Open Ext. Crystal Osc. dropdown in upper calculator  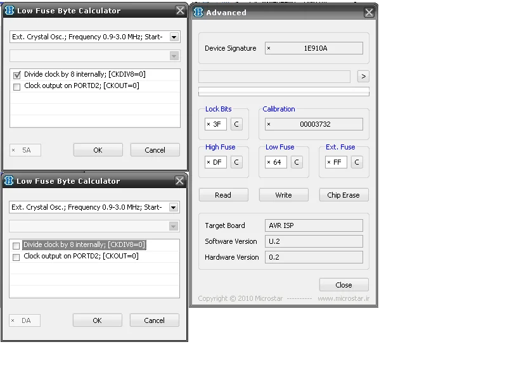tap(174, 37)
